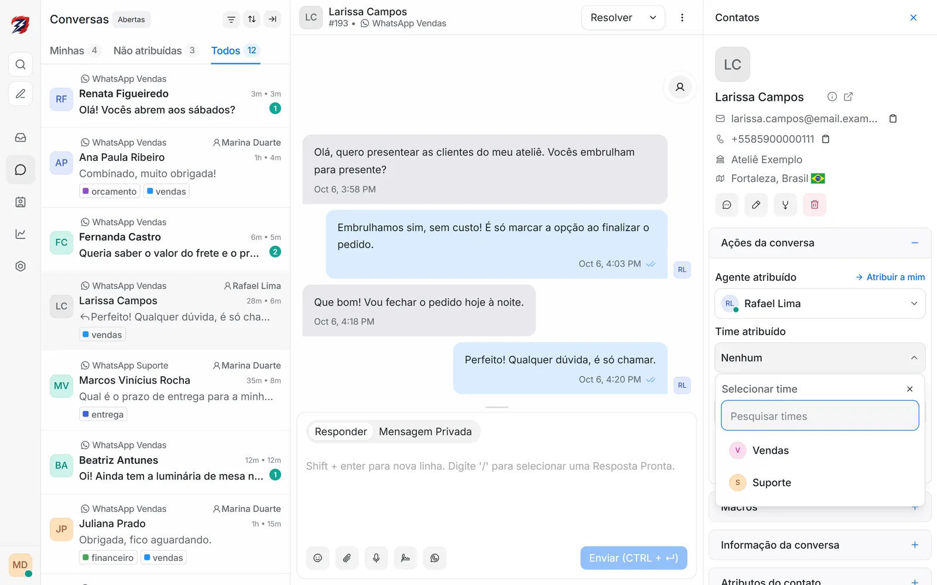Screen dimensions: 937x585
Task: Open contact details in new window icon
Action: 848,97
